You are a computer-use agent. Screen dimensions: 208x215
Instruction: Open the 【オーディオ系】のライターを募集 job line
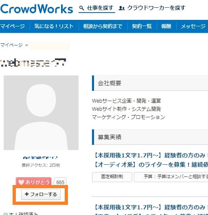pos(151,165)
